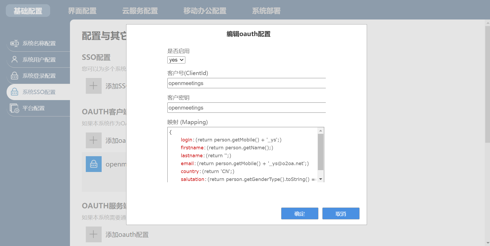Click the plus icon to add SSO config

click(x=93, y=86)
